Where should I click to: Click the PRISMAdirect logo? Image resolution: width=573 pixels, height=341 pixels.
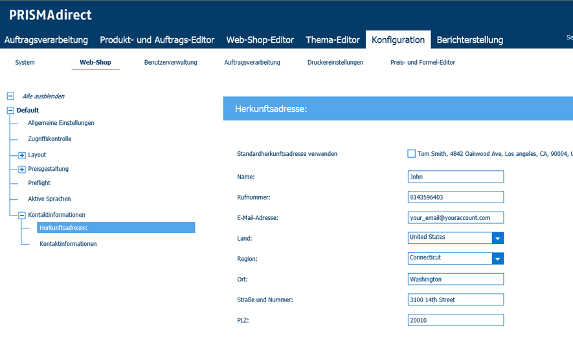point(51,15)
